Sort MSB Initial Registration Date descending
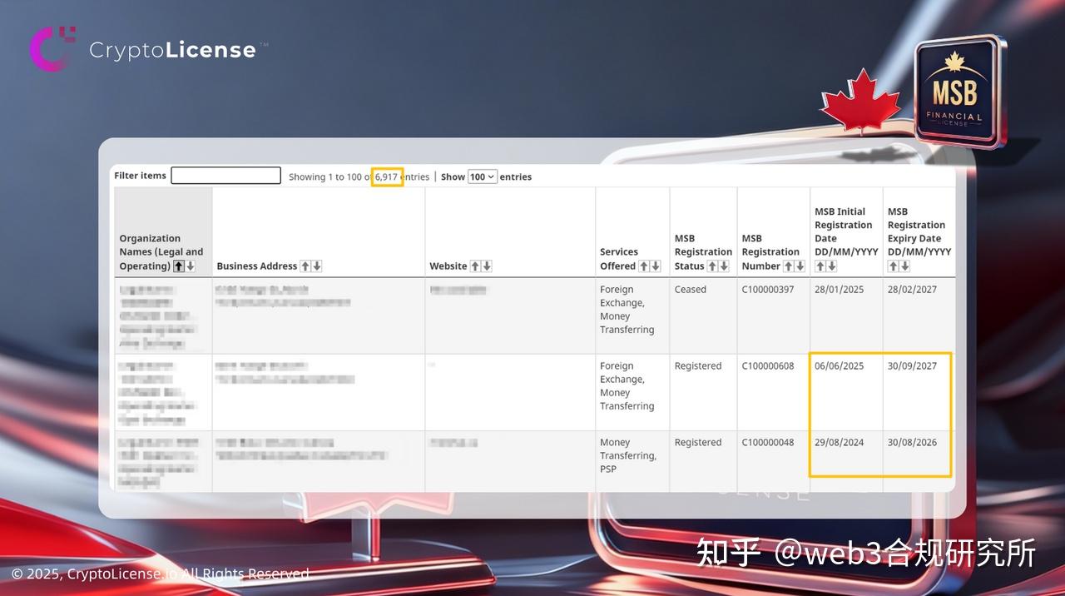Viewport: 1065px width, 596px height. 831,266
